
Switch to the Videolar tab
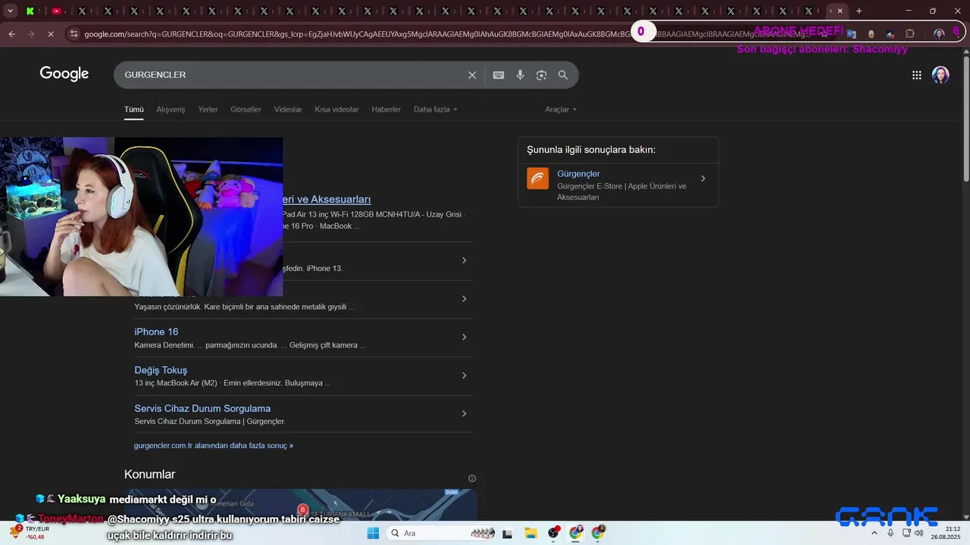288,110
